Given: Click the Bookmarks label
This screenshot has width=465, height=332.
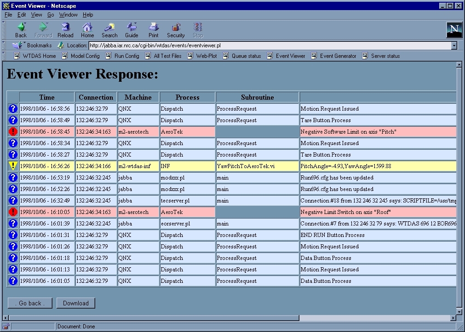Looking at the screenshot, I should pos(39,45).
